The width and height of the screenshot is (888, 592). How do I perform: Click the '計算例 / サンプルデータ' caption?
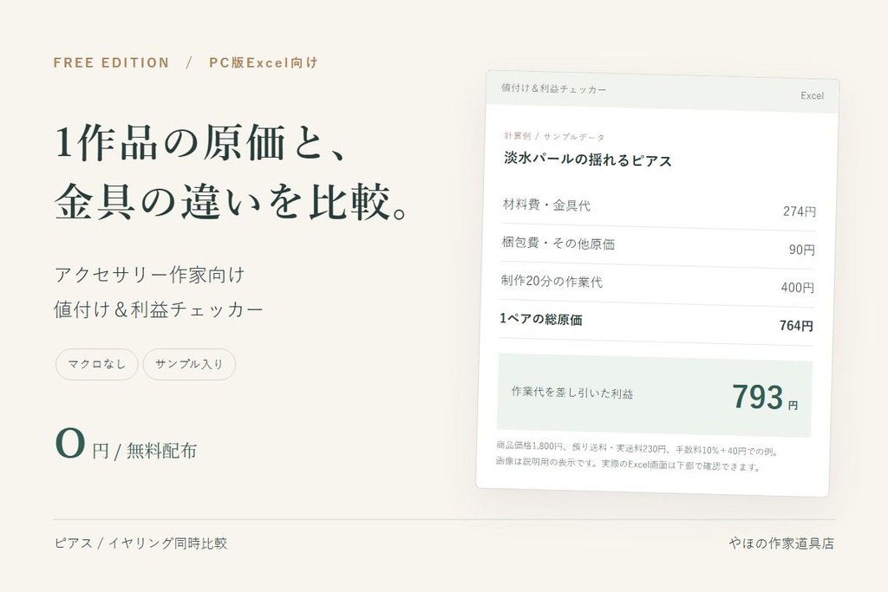[x=554, y=136]
